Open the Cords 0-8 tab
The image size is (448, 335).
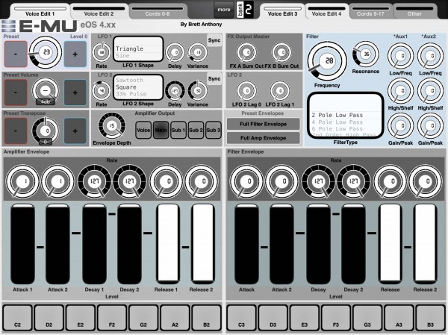tap(158, 12)
